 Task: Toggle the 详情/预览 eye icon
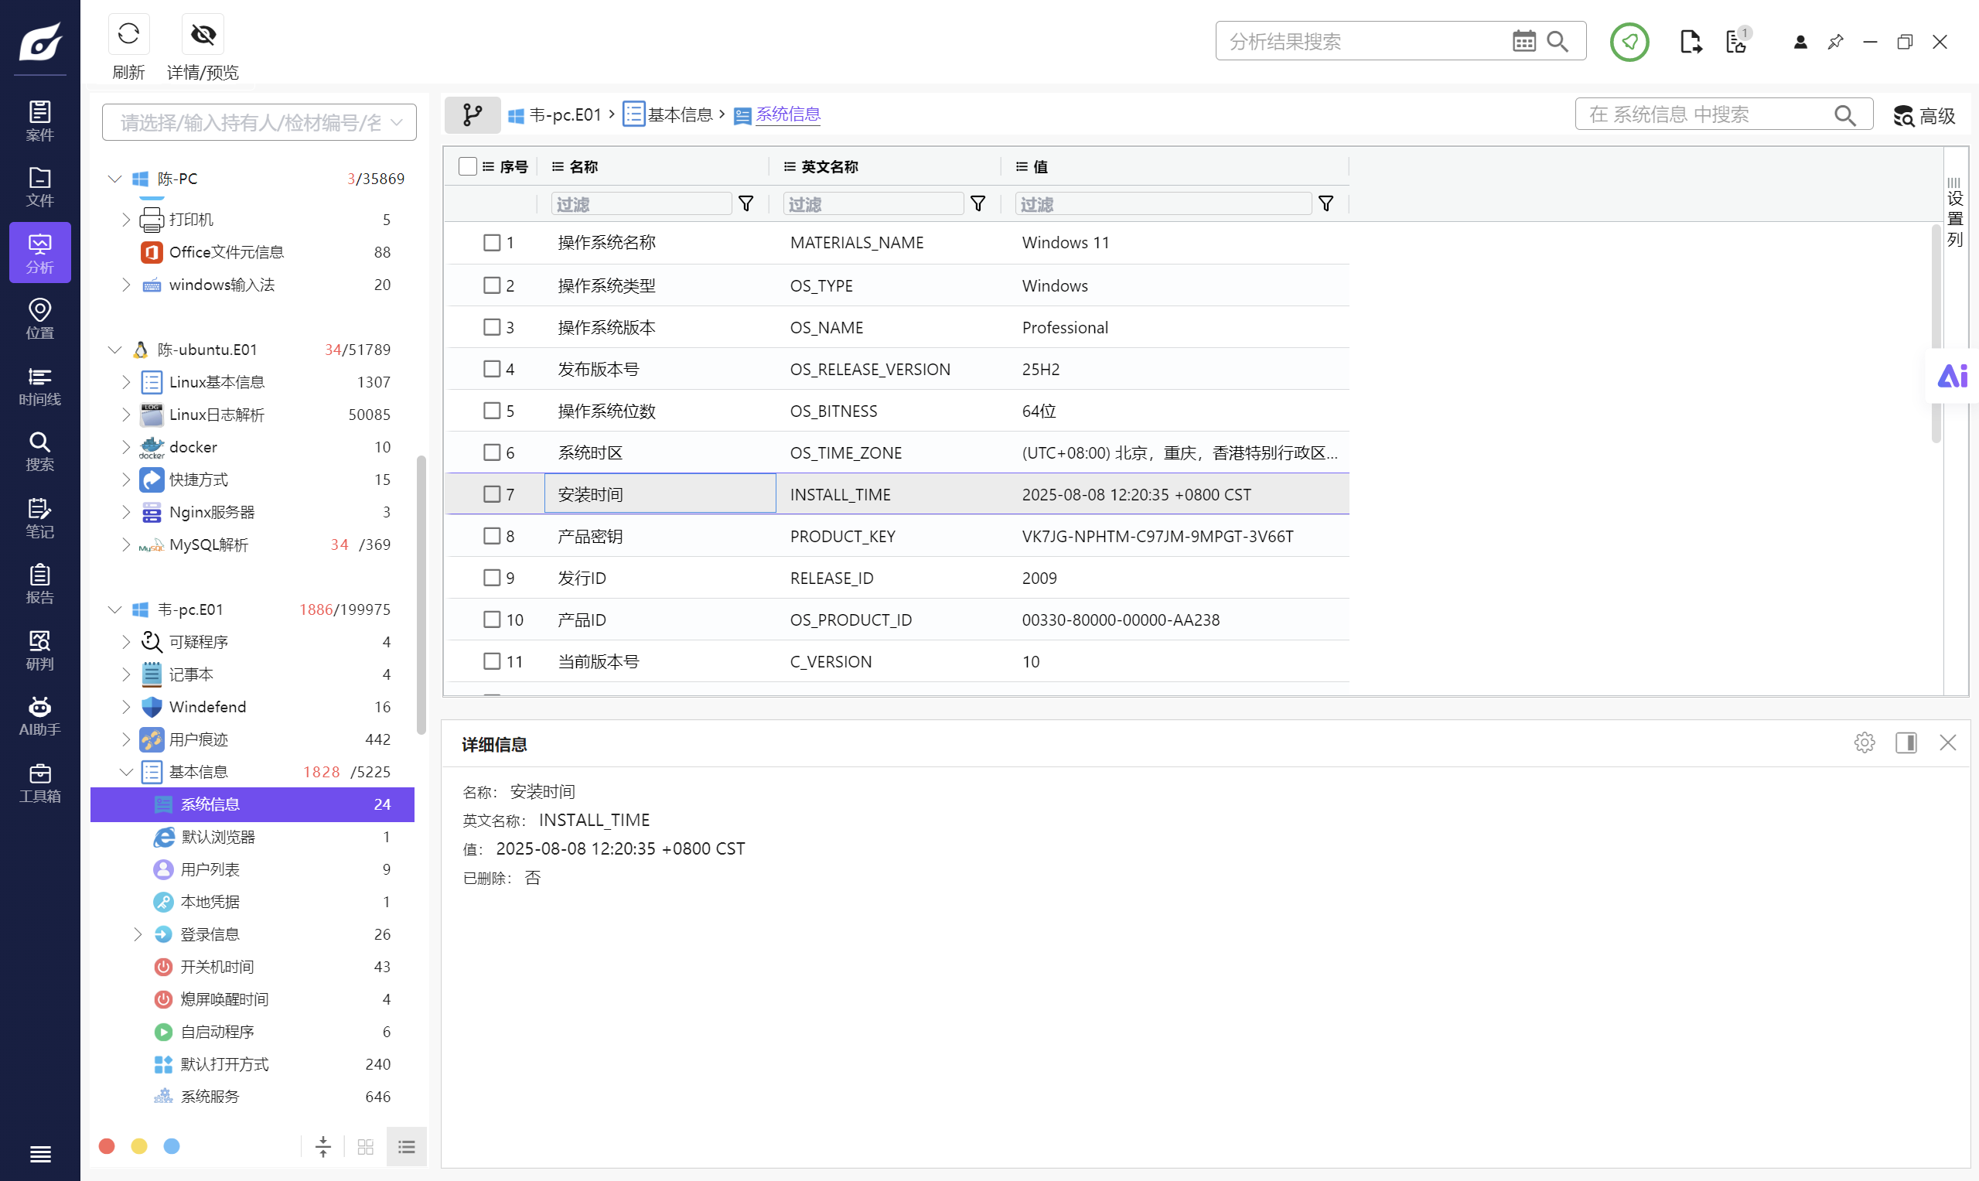pos(203,34)
